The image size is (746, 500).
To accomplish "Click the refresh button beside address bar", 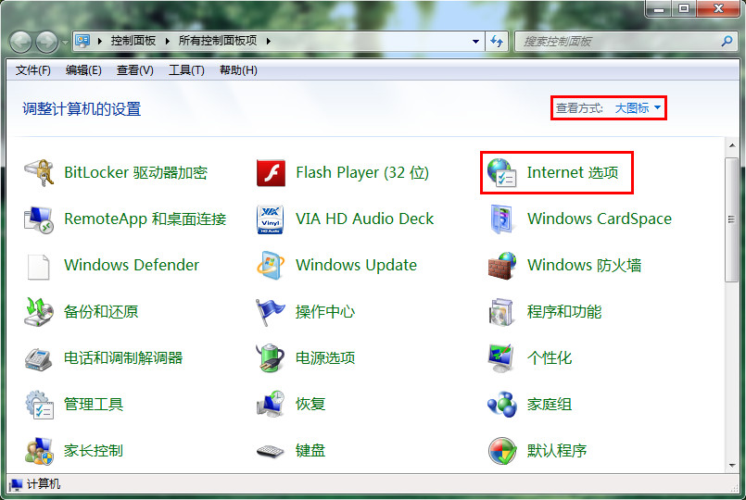I will (x=497, y=42).
